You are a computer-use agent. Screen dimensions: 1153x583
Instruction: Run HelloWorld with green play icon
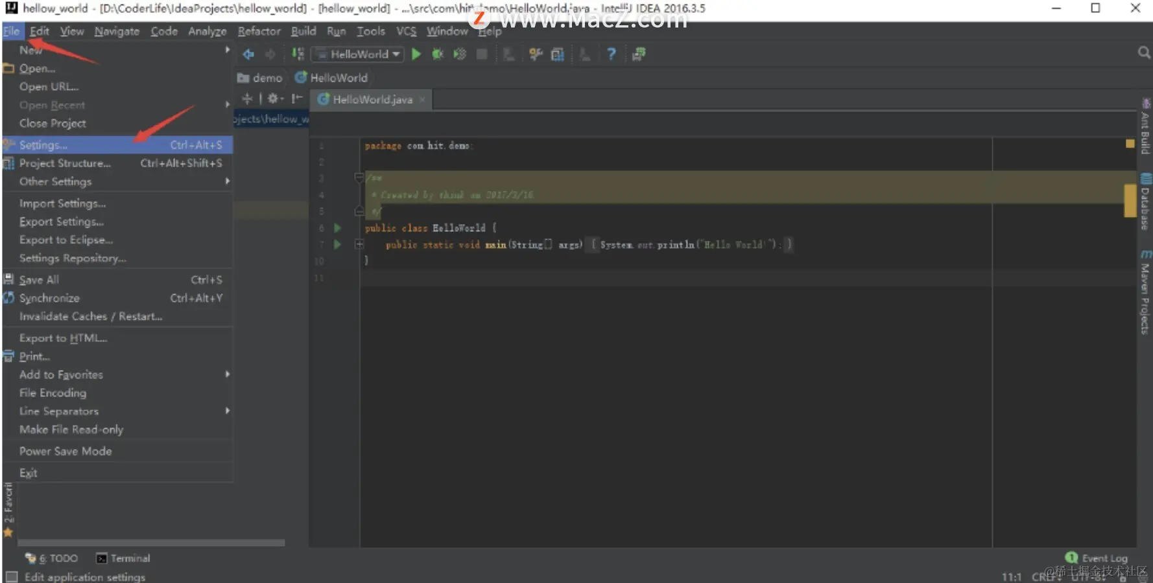click(416, 54)
